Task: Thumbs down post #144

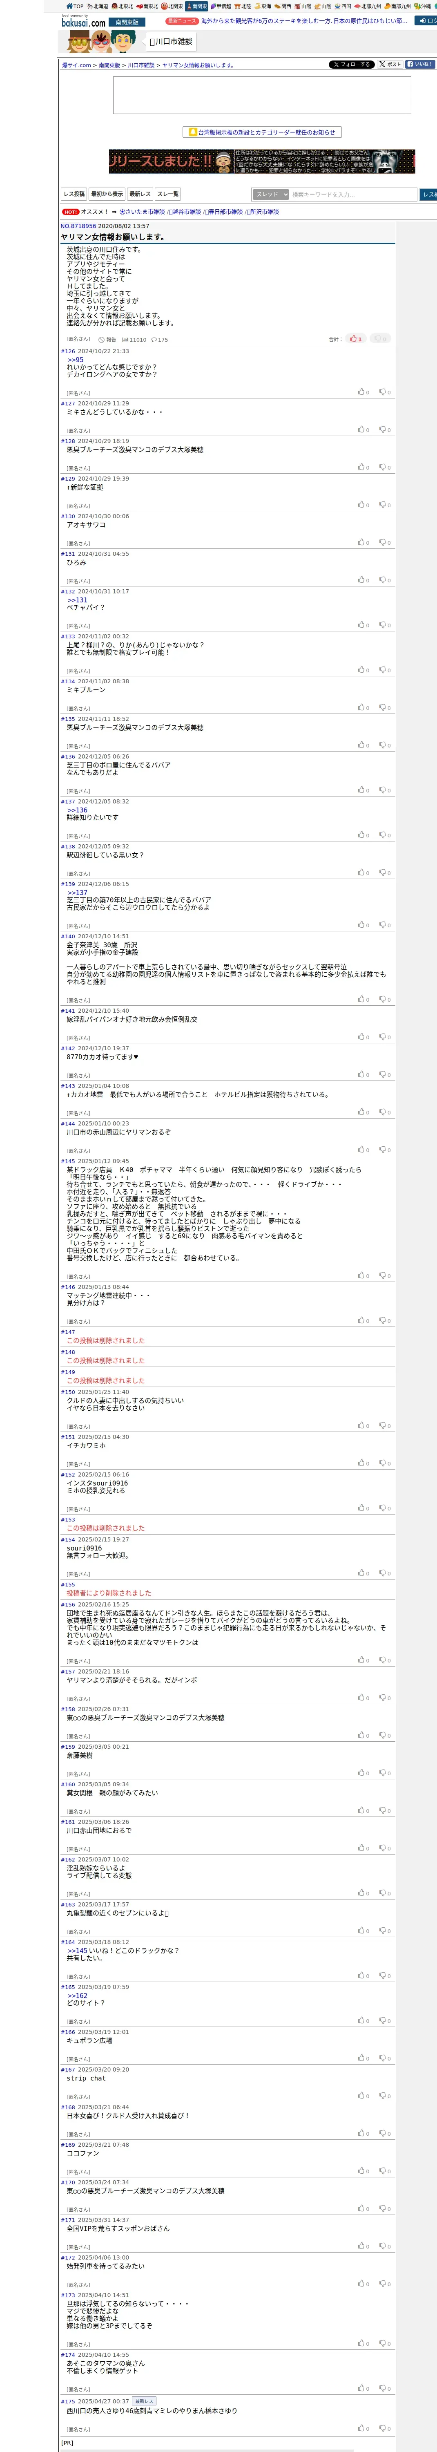Action: click(385, 1150)
